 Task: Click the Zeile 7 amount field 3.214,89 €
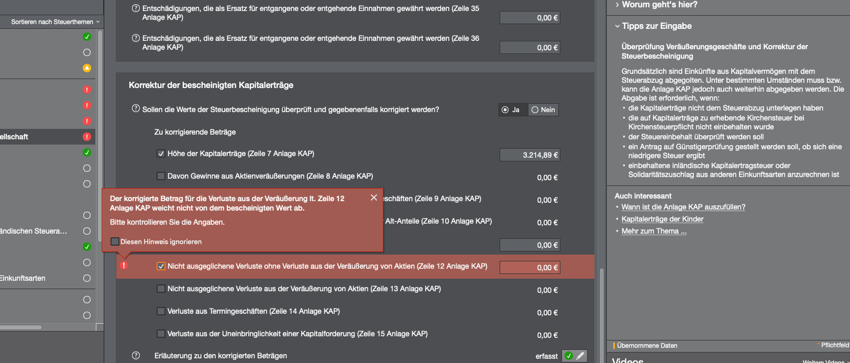529,155
